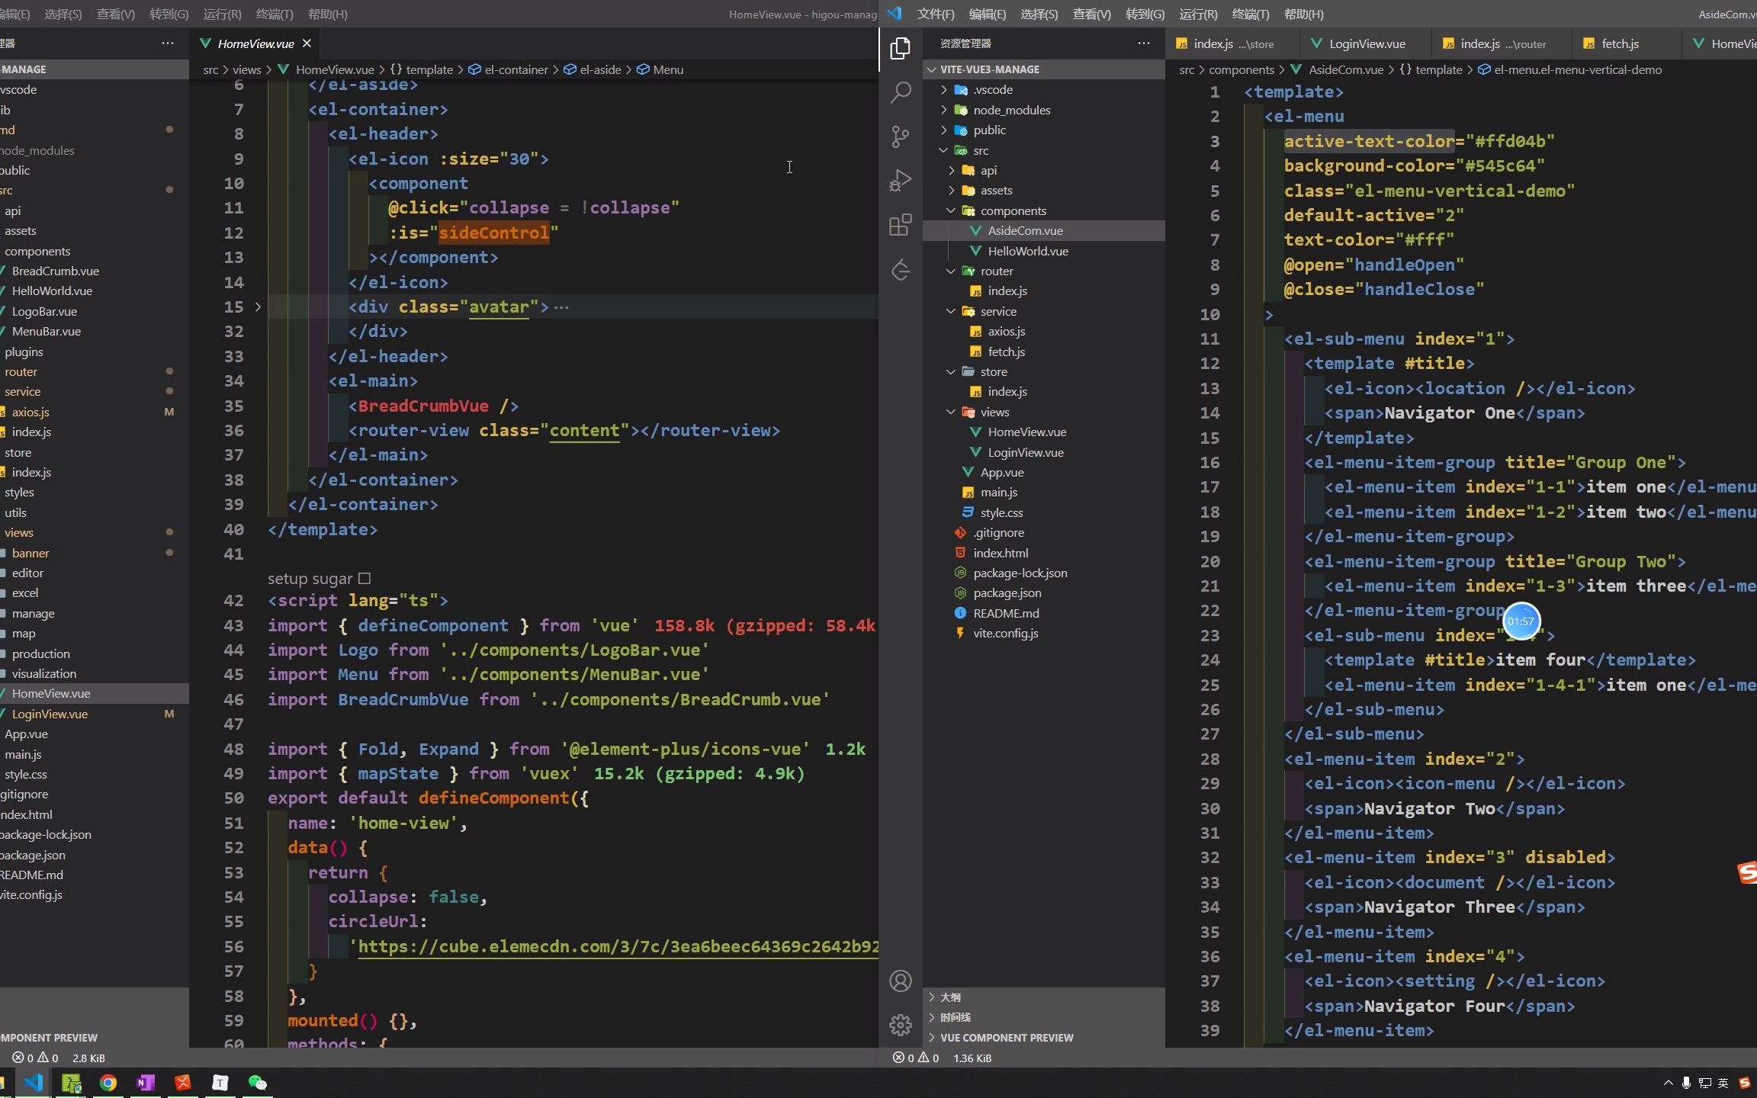Click highlighted sideControl on line 12
The image size is (1757, 1098).
[x=493, y=233]
